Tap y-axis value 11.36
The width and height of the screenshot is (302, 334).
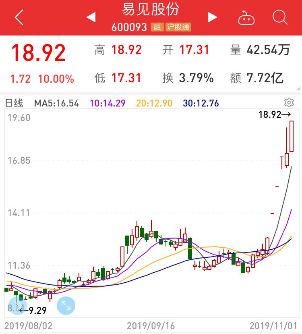coord(19,265)
